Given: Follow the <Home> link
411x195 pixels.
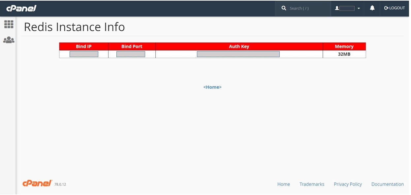Looking at the screenshot, I should coord(212,87).
